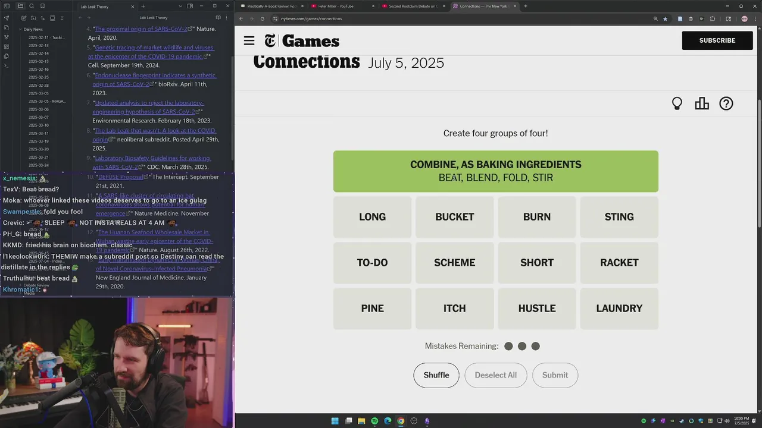Click the NYT Games logo
This screenshot has height=428, width=762.
click(302, 40)
